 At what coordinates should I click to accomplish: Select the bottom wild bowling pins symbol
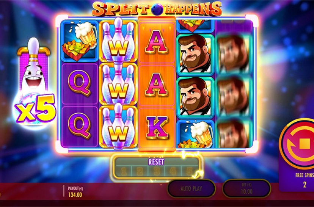(x=118, y=127)
